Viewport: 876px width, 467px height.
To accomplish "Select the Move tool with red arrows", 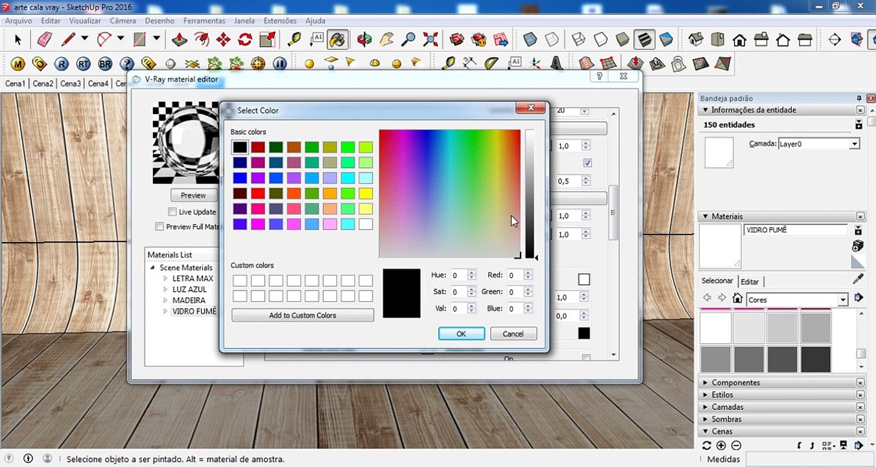I will click(x=223, y=40).
